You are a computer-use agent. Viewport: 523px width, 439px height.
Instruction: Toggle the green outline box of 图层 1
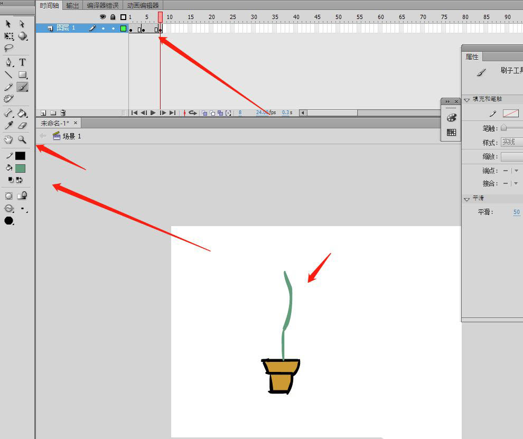124,29
